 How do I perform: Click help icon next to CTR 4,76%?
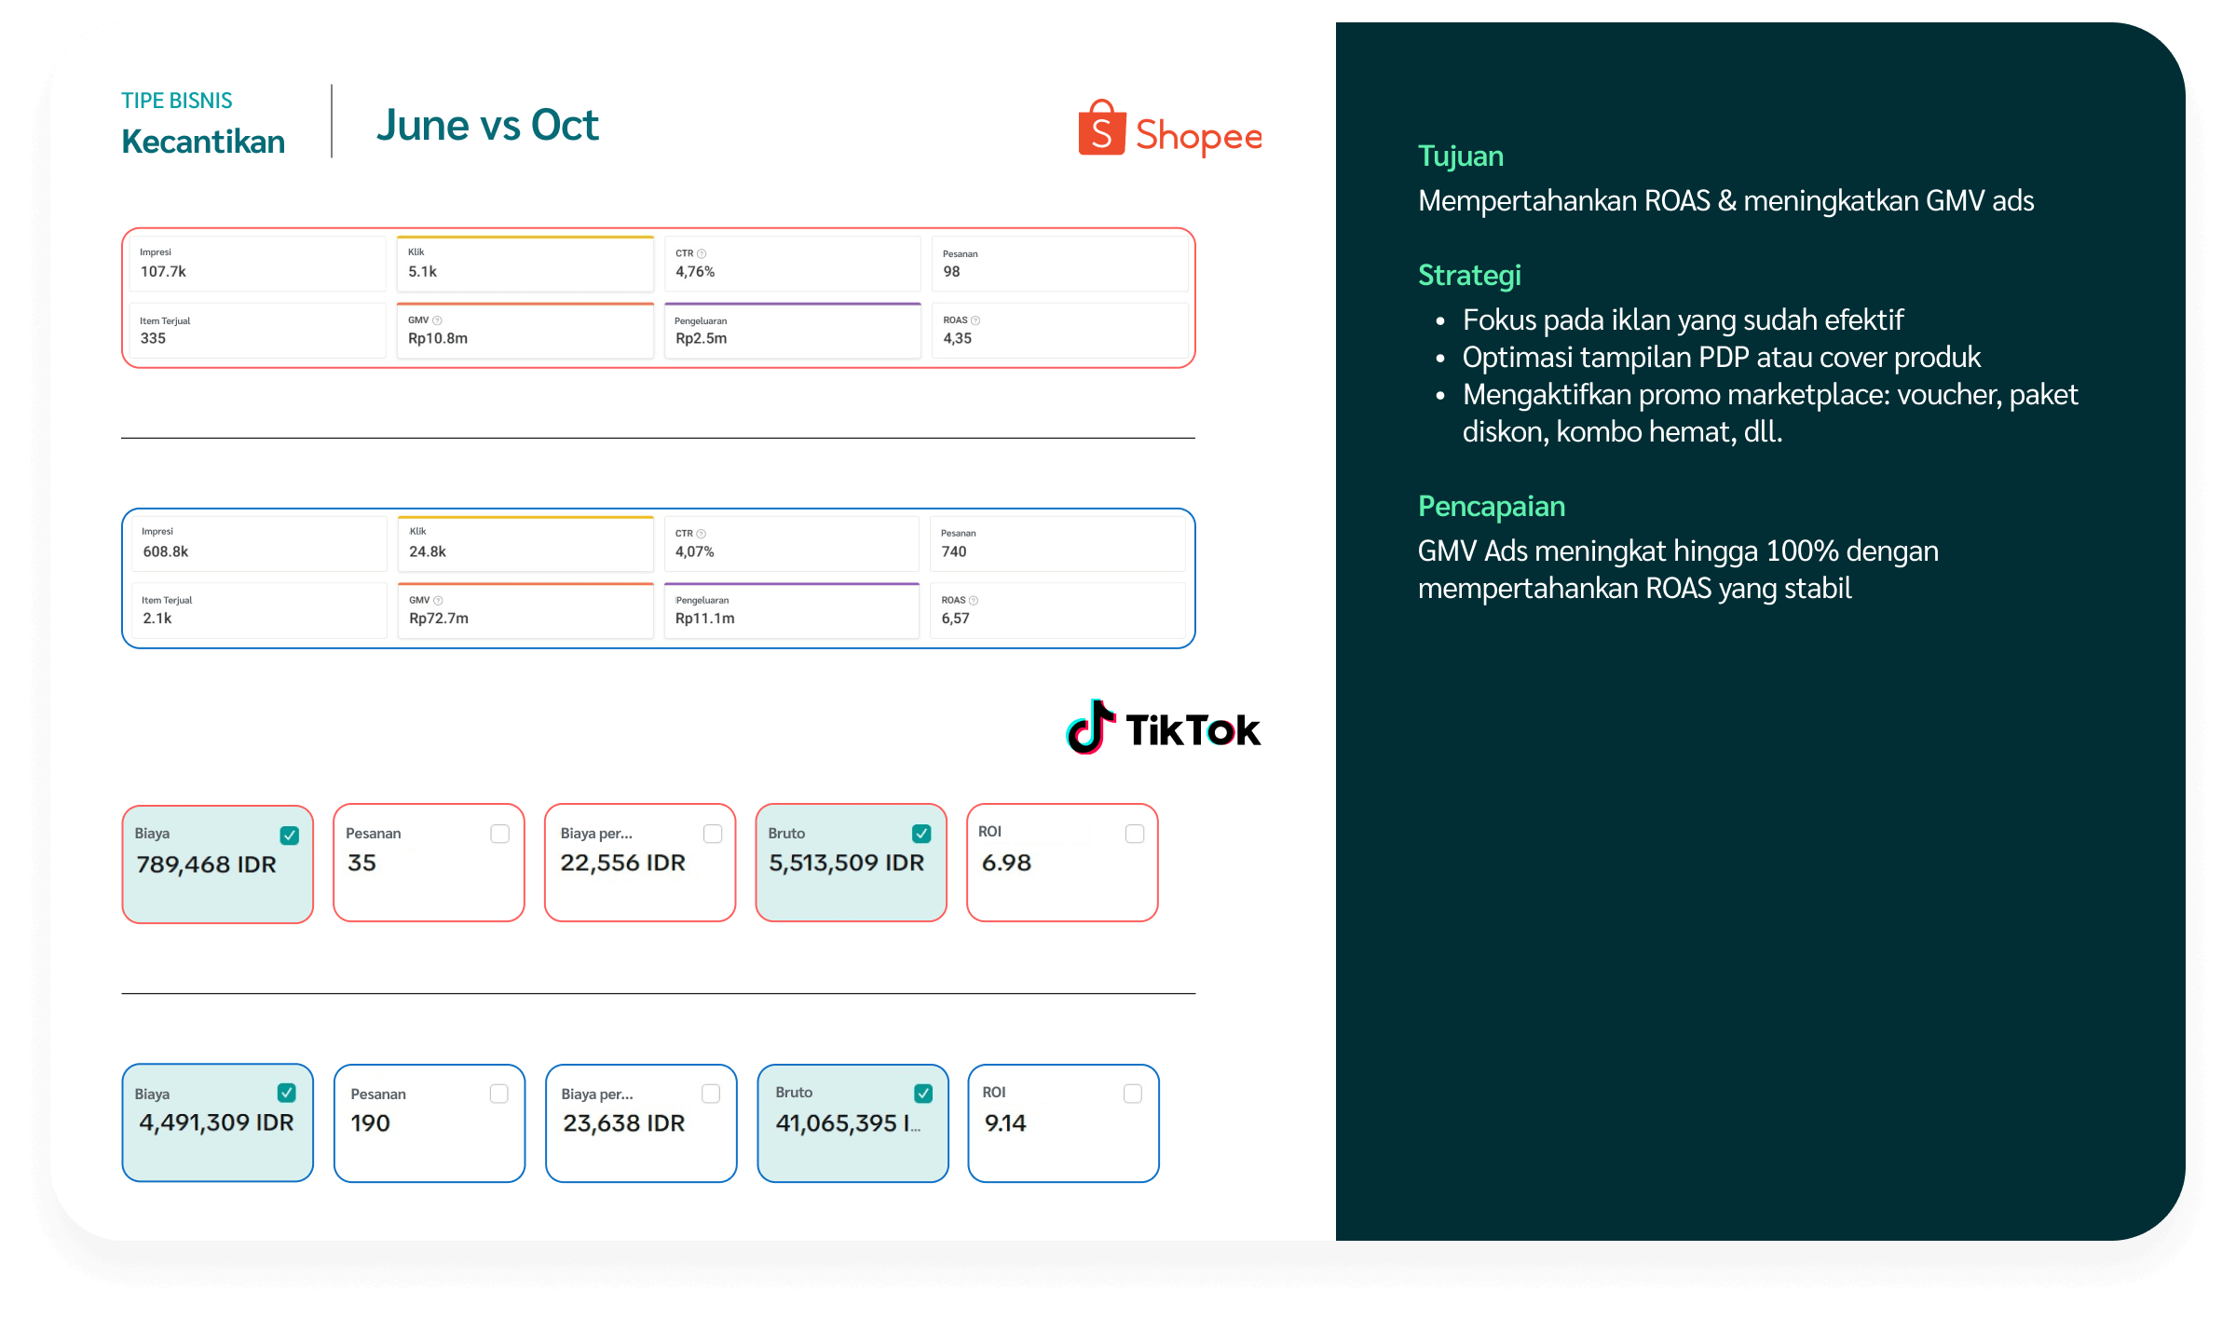[x=702, y=253]
